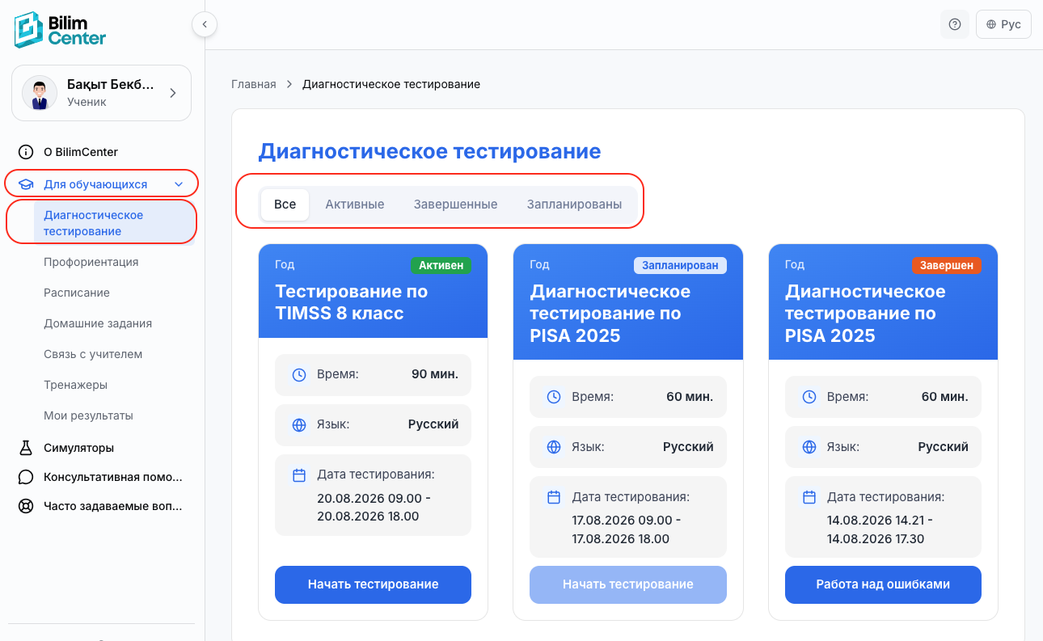Image resolution: width=1043 pixels, height=641 pixels.
Task: Select the Все filter tab
Action: click(285, 205)
